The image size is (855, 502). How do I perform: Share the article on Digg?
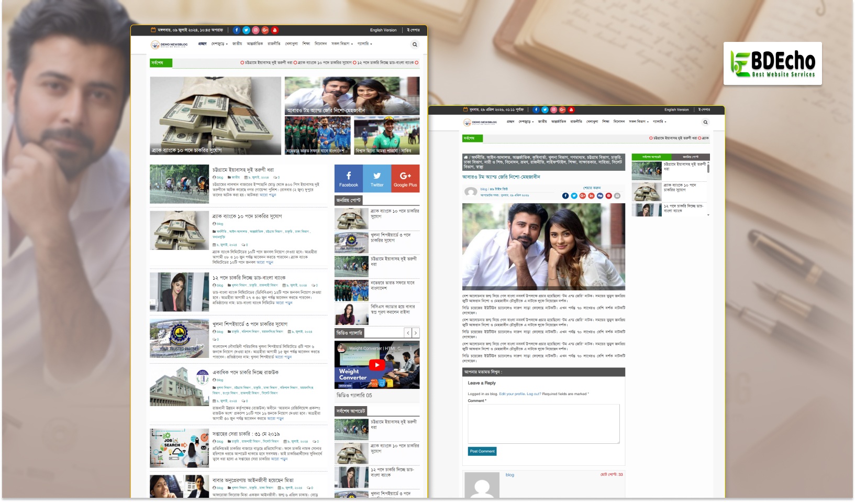(599, 195)
